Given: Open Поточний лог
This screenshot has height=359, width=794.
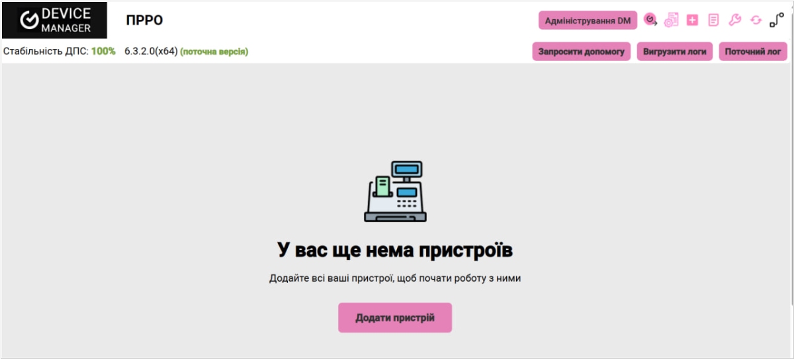Looking at the screenshot, I should [x=753, y=52].
